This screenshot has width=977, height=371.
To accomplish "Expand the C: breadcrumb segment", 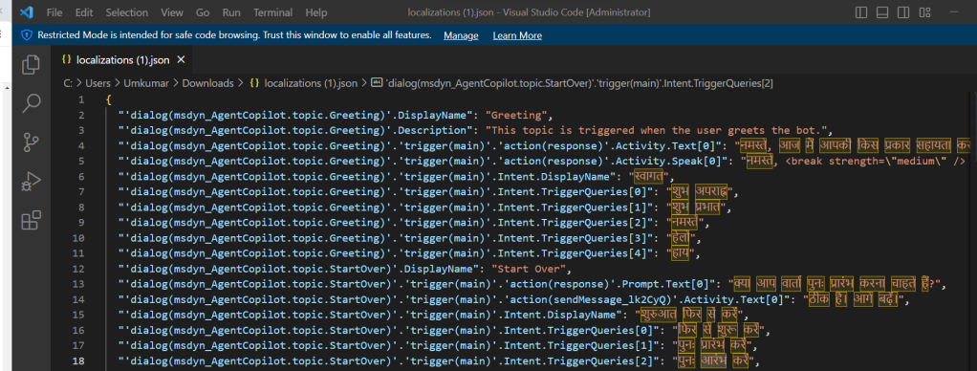I will 67,83.
